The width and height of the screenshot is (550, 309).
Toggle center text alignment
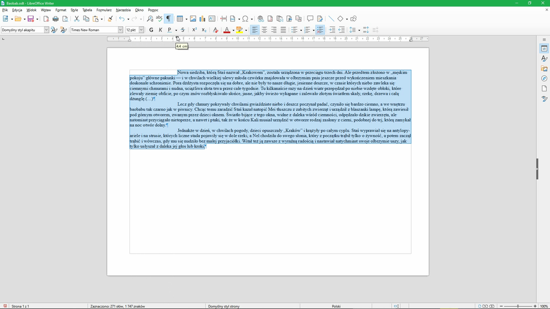pos(265,30)
